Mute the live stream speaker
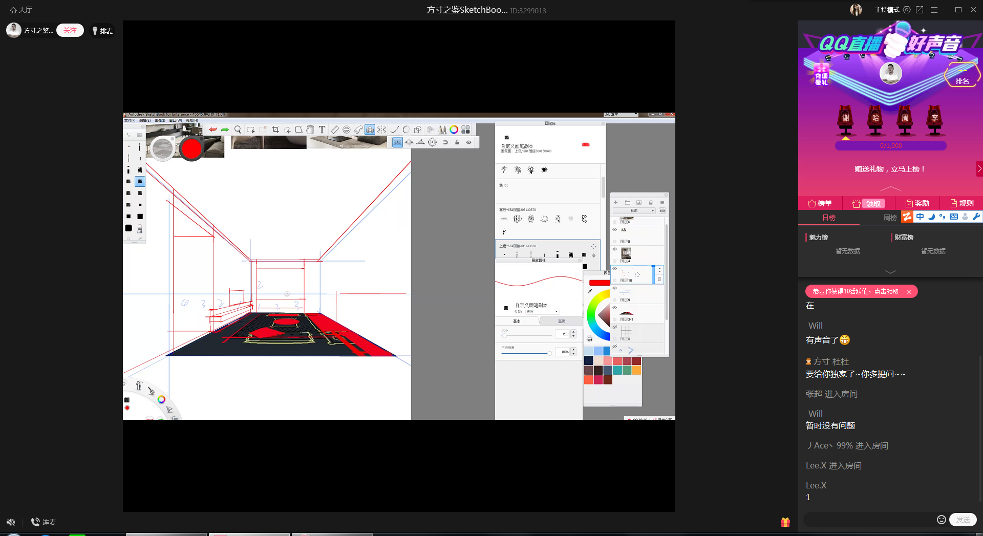The height and width of the screenshot is (536, 983). point(11,522)
